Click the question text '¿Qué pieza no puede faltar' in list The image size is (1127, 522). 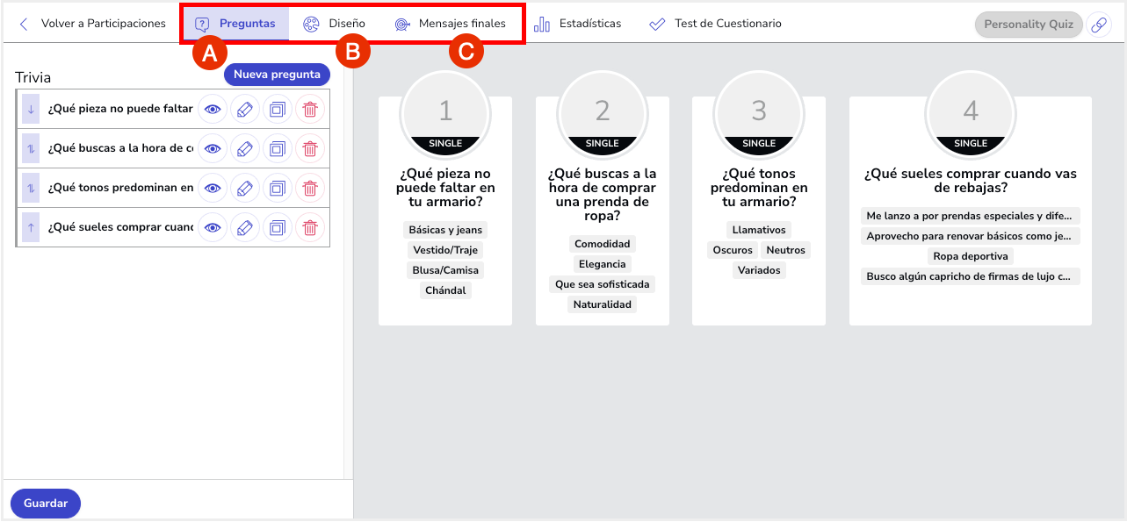(x=120, y=110)
